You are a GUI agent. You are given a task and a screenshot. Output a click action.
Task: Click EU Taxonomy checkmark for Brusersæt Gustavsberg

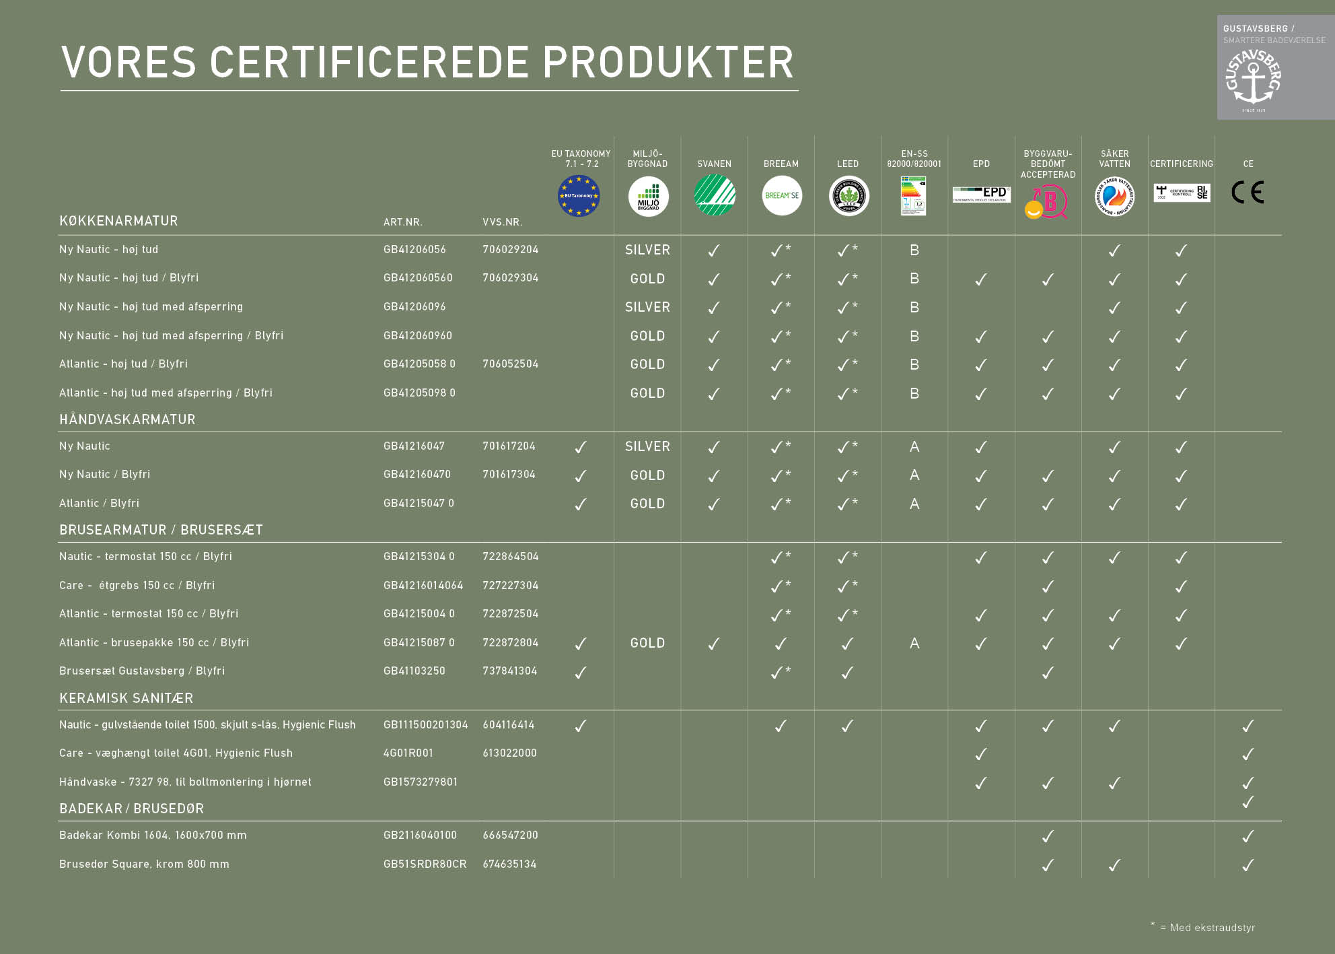(581, 672)
